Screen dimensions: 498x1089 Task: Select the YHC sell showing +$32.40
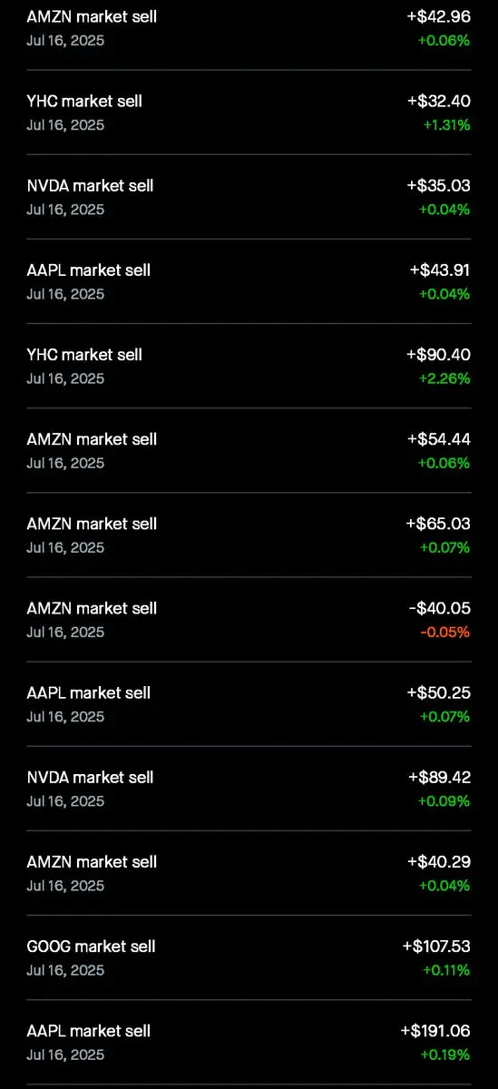pyautogui.click(x=249, y=113)
